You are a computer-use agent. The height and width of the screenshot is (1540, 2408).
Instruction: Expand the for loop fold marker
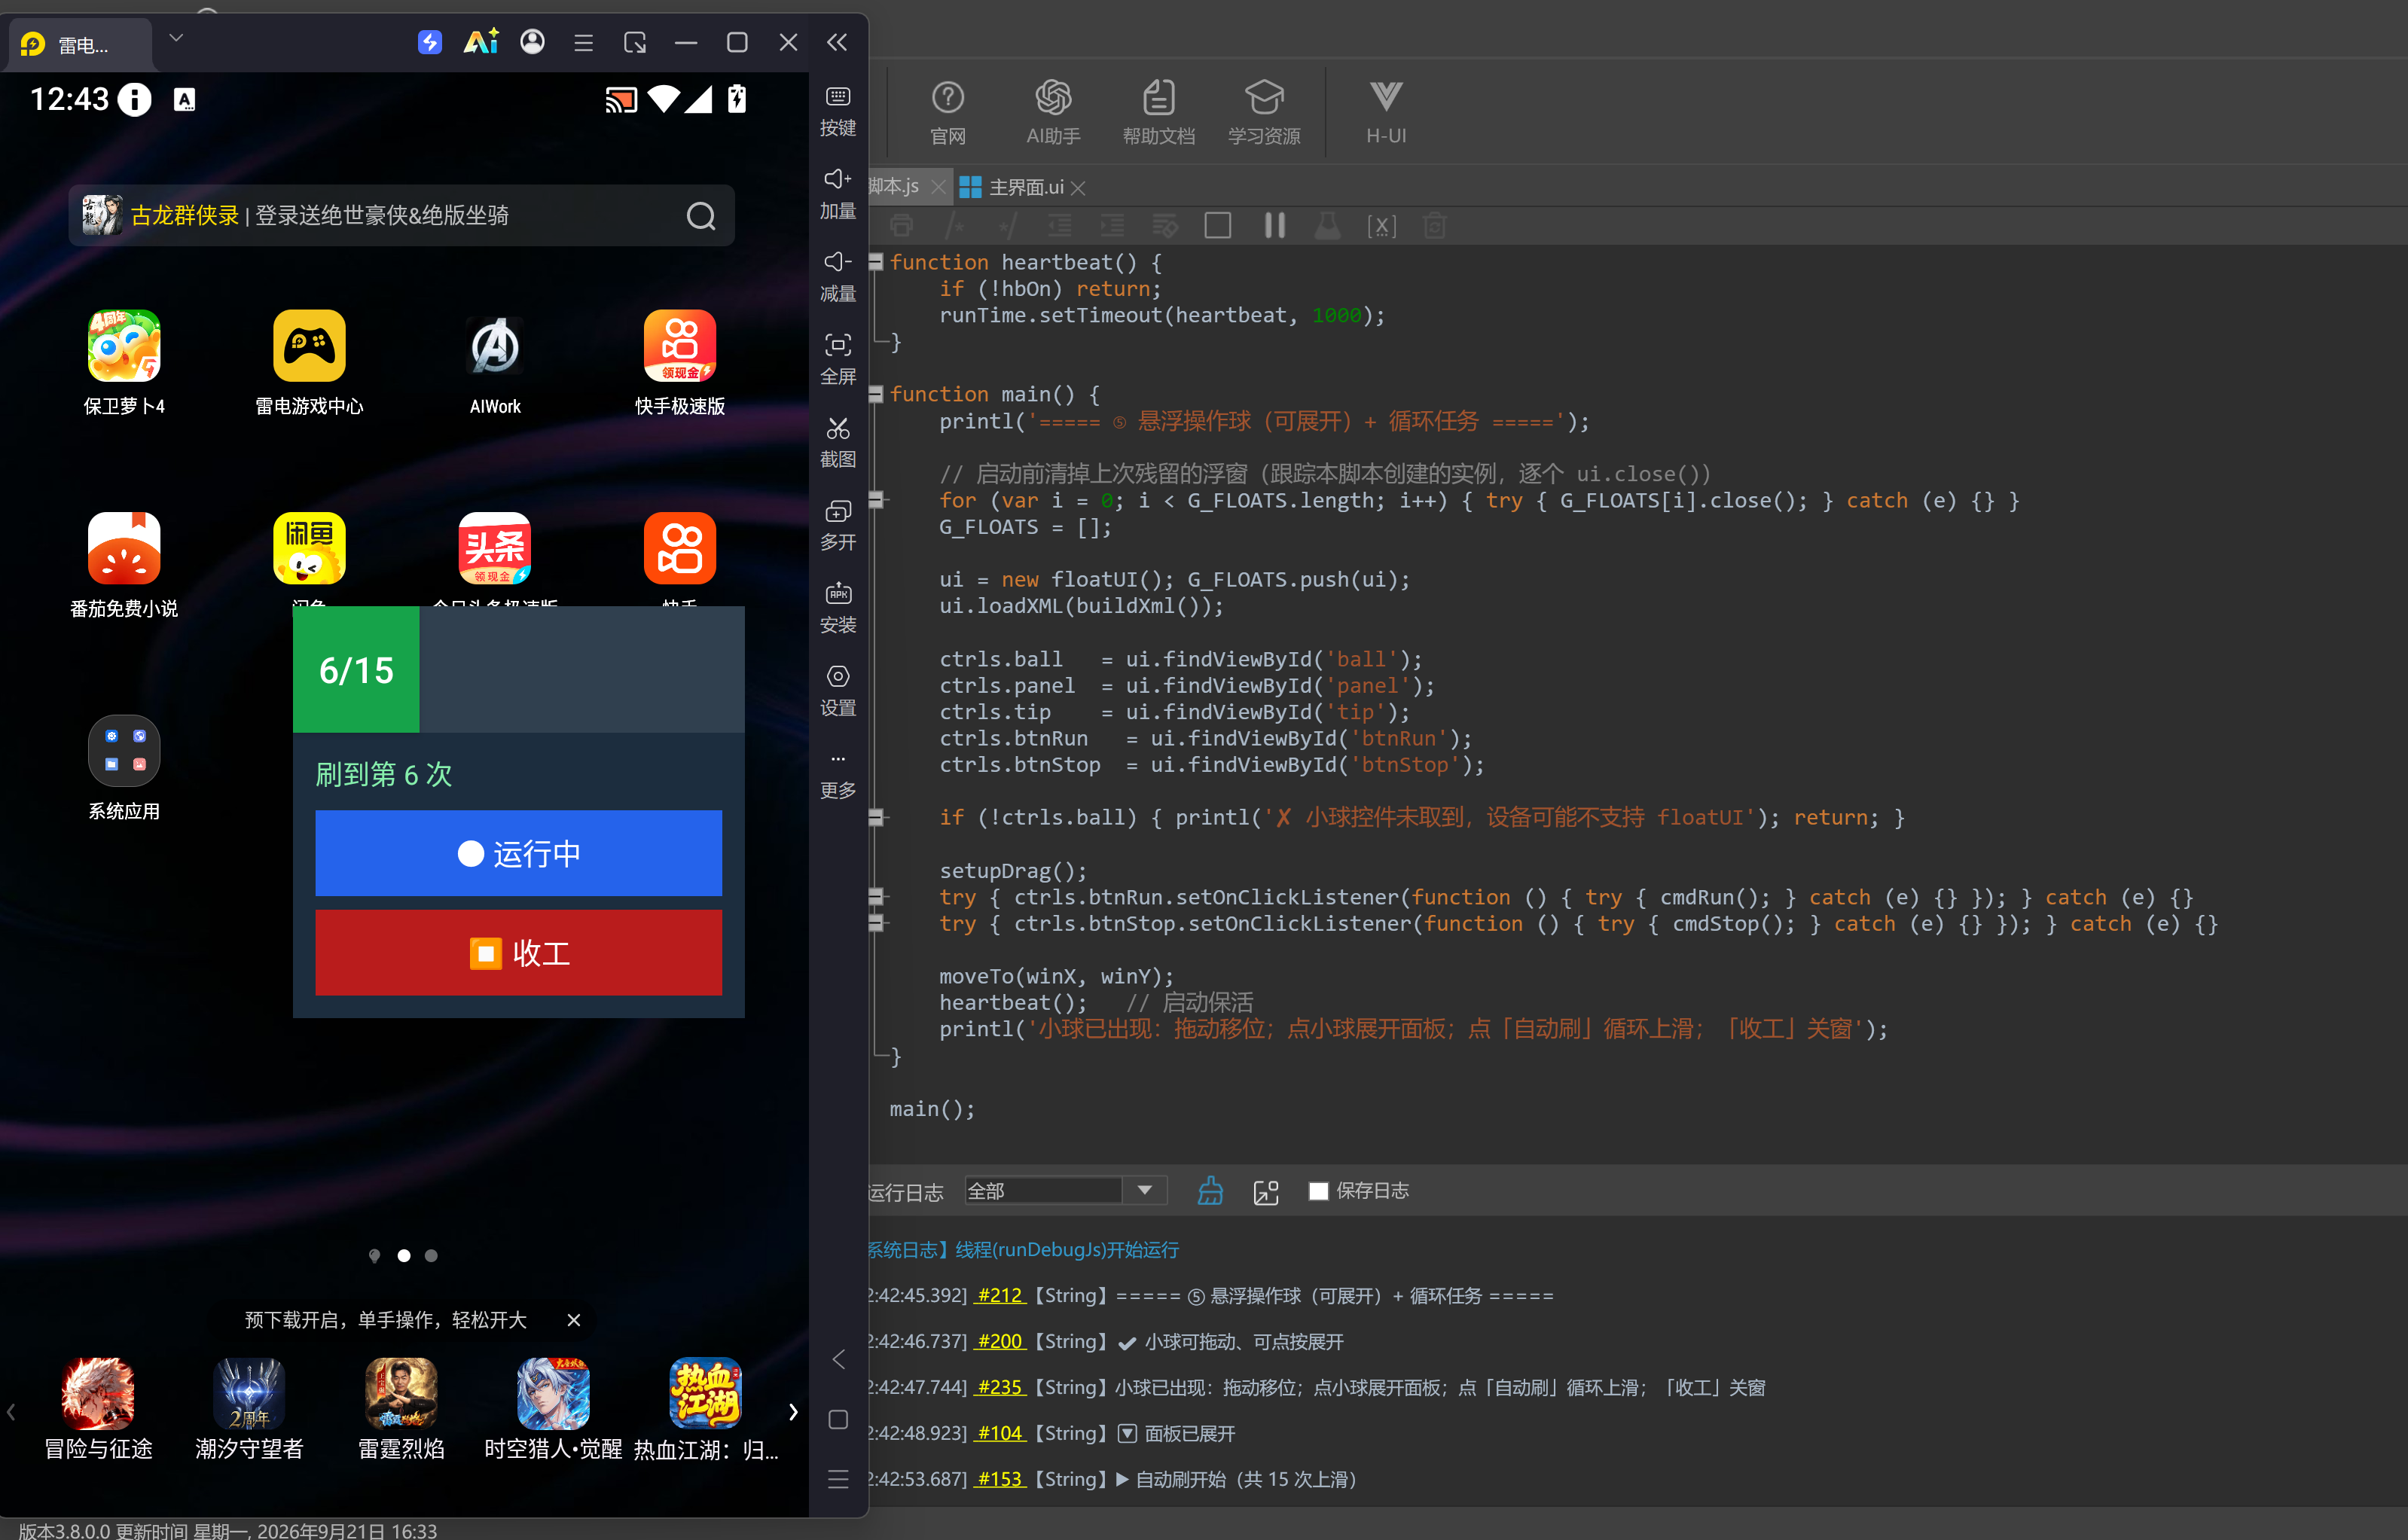coord(876,500)
